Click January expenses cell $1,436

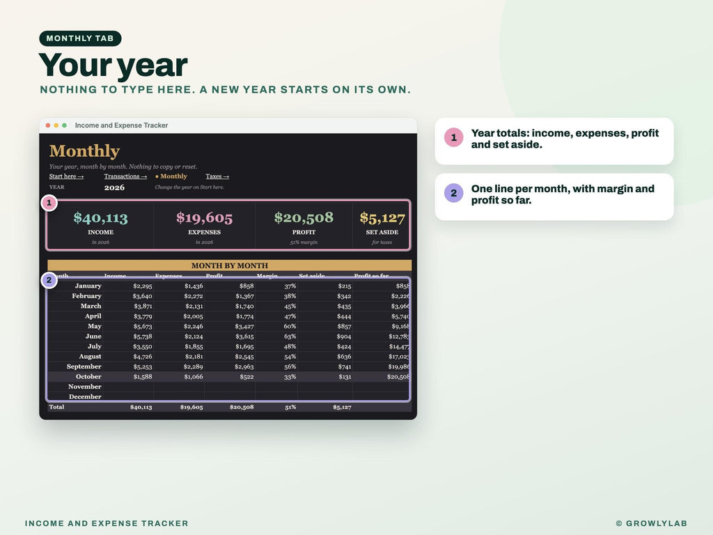coord(194,286)
